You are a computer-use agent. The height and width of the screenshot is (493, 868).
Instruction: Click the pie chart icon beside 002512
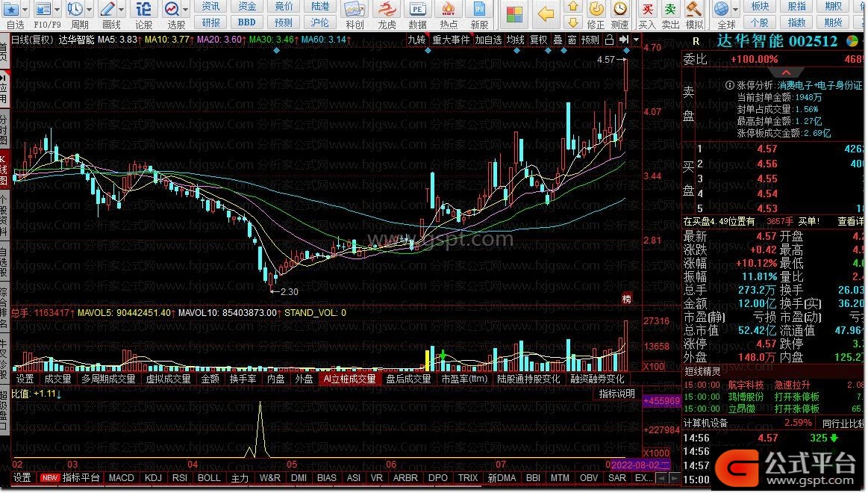(x=852, y=41)
